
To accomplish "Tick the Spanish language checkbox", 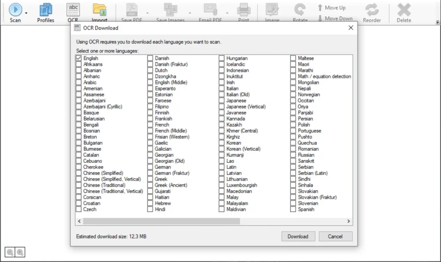I will (x=293, y=210).
